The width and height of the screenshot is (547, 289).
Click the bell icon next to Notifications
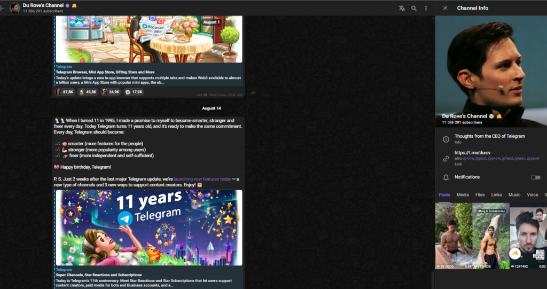(446, 177)
